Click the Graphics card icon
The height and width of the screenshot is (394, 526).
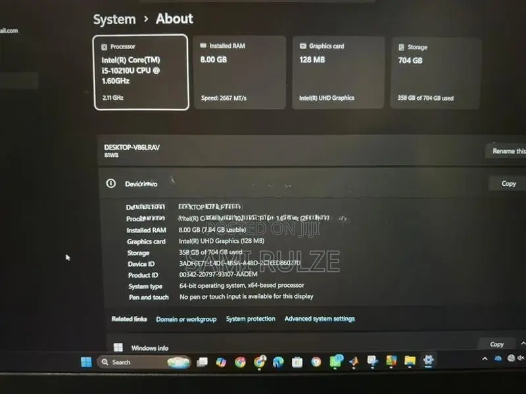tap(303, 46)
